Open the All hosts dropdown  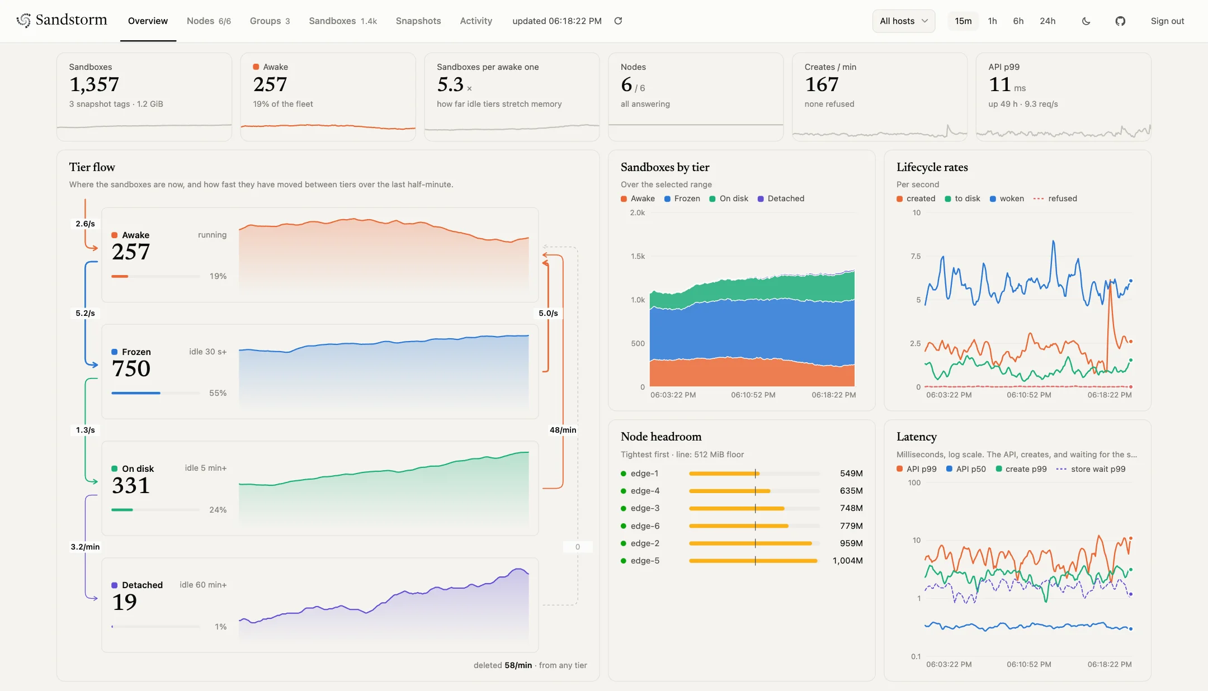click(904, 21)
